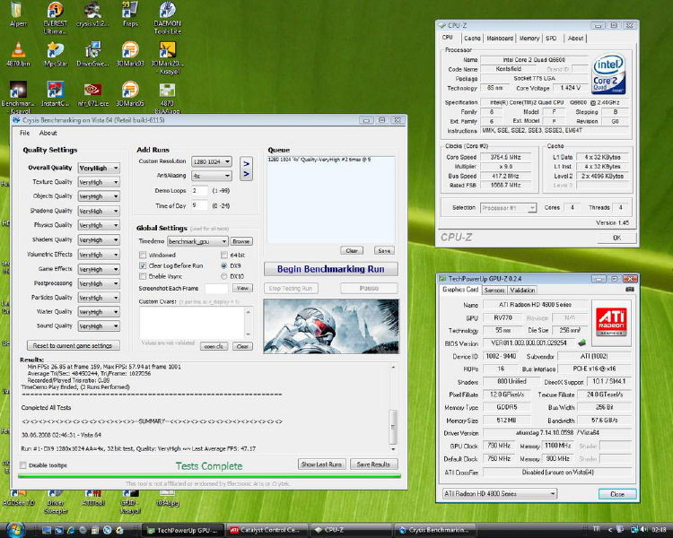Open the Shadows Quality dropdown
The width and height of the screenshot is (673, 538).
(99, 211)
